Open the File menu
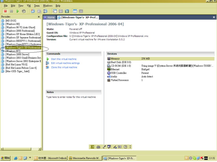Viewport: 217px width, 162px height. tap(6, 6)
